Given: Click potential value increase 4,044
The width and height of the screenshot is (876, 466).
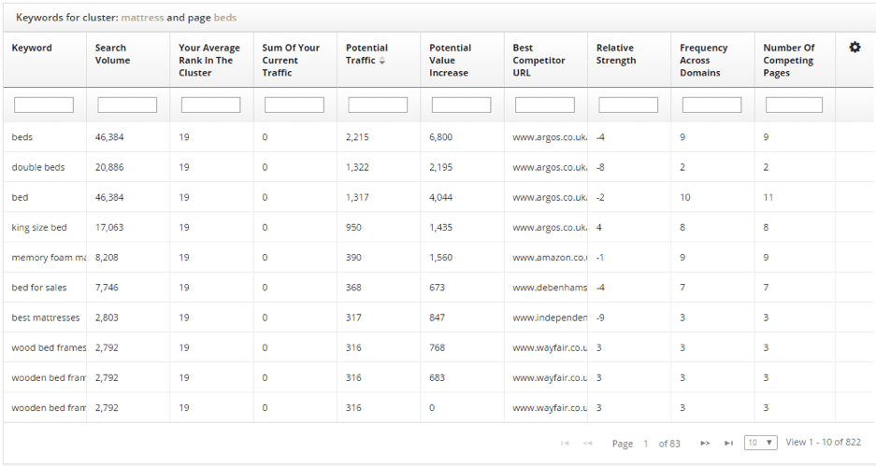Looking at the screenshot, I should pyautogui.click(x=440, y=198).
